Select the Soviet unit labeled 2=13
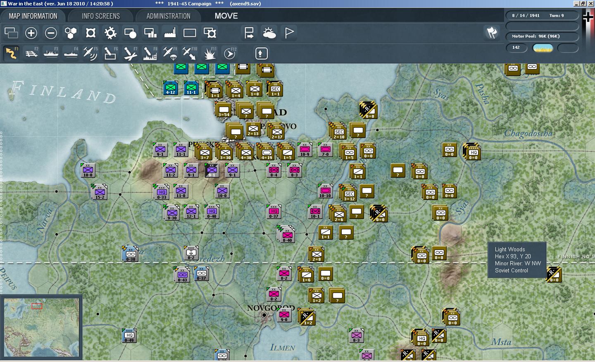Image resolution: width=595 pixels, height=362 pixels. (253, 129)
